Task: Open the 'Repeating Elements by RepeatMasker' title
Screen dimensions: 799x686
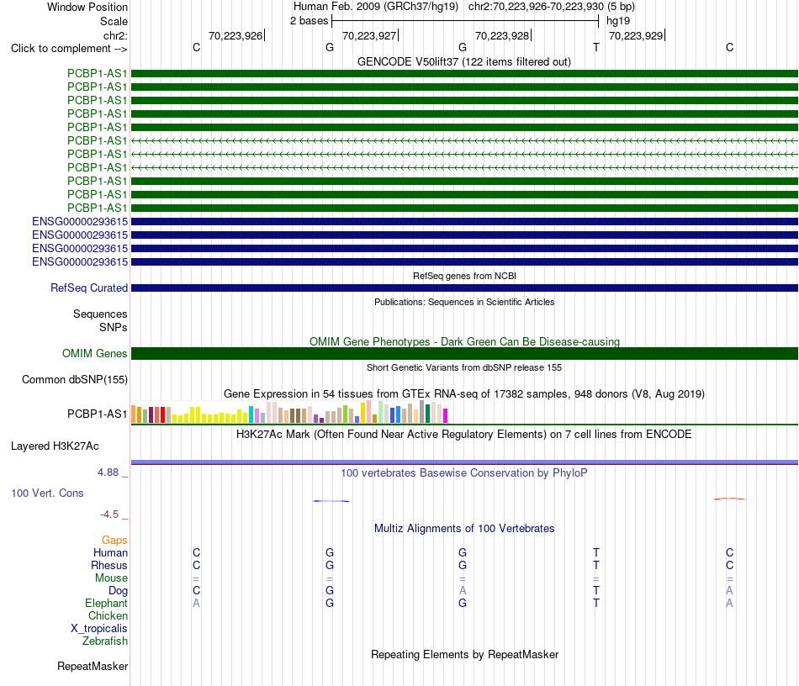Action: click(x=464, y=655)
